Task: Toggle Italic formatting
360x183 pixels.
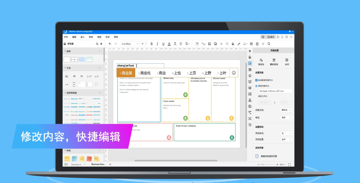Action: tap(158, 44)
